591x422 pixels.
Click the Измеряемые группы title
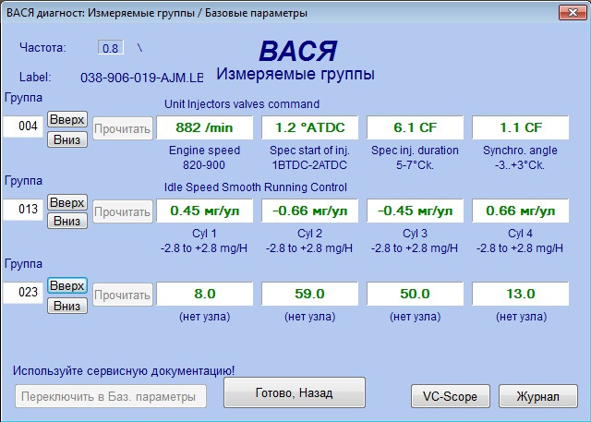(x=295, y=74)
